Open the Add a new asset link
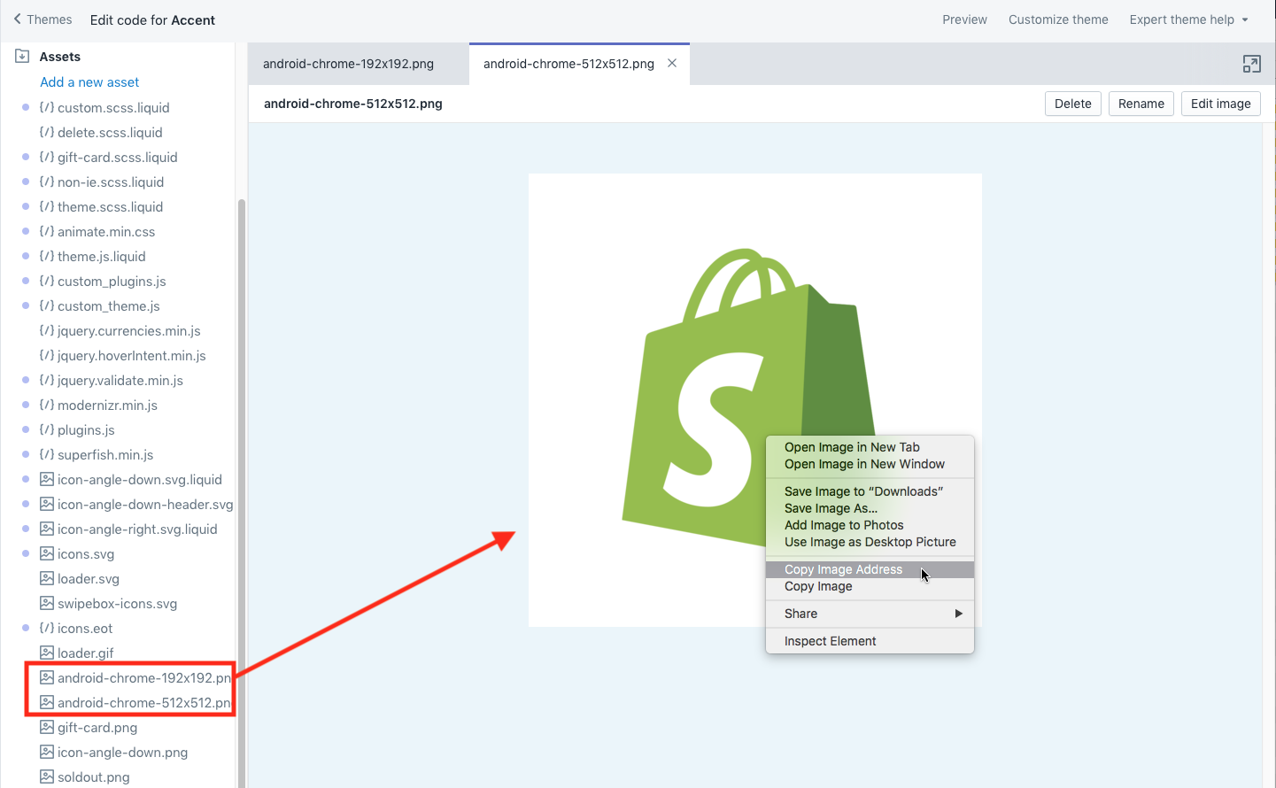 [89, 81]
